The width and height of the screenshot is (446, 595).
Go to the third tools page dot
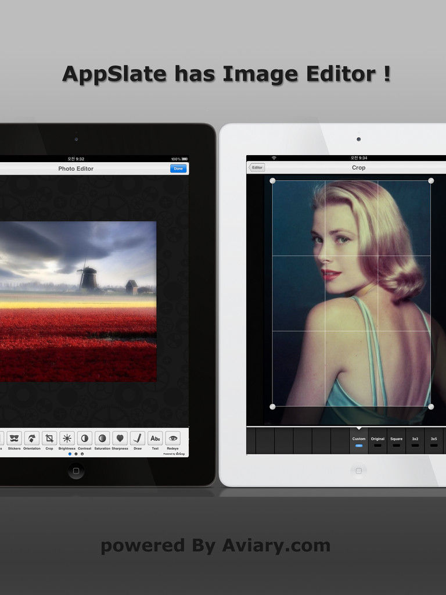coord(82,454)
